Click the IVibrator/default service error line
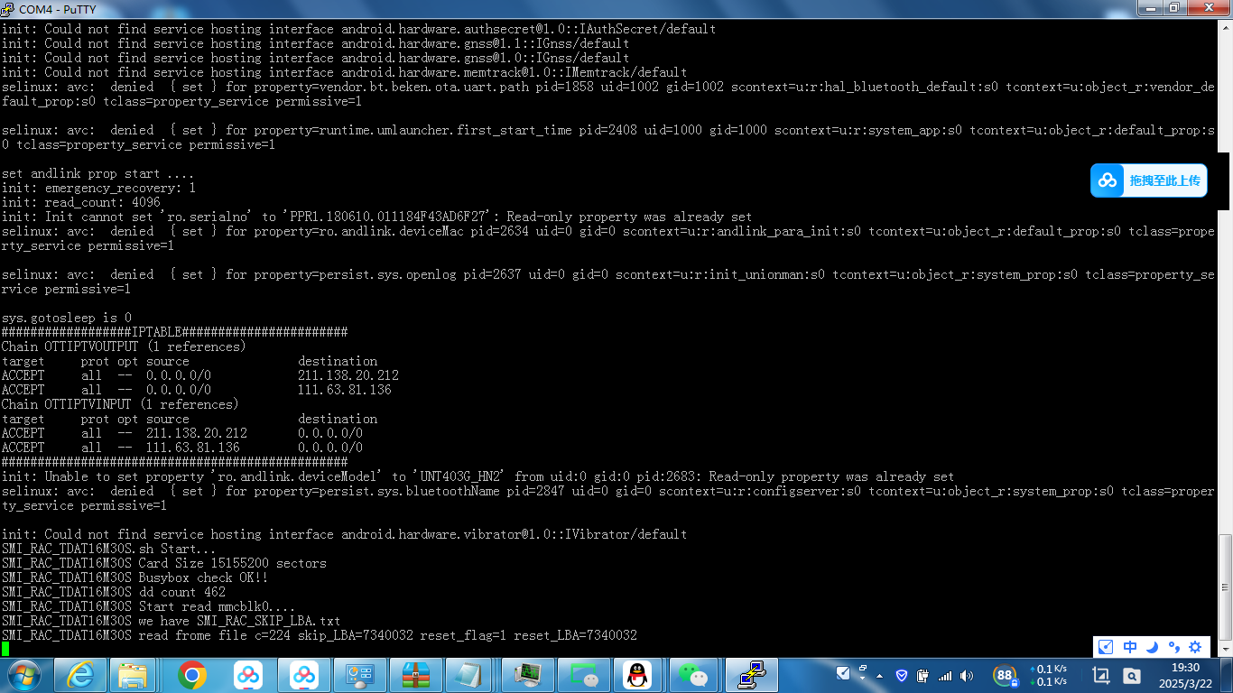The width and height of the screenshot is (1233, 693). (x=344, y=534)
